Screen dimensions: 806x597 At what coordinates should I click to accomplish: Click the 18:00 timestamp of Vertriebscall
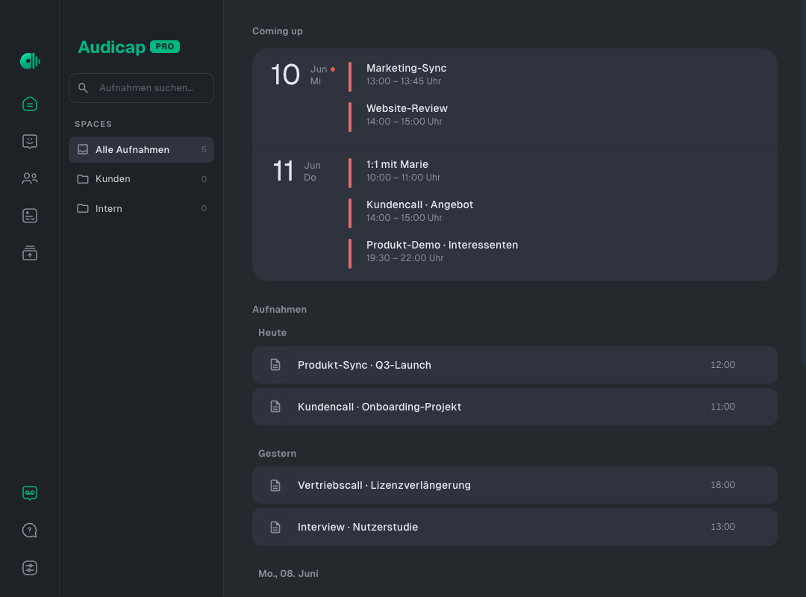pos(722,485)
